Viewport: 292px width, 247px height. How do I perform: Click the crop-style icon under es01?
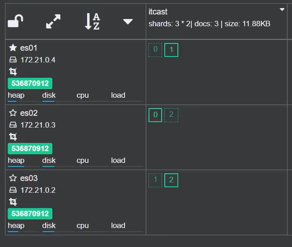point(13,71)
